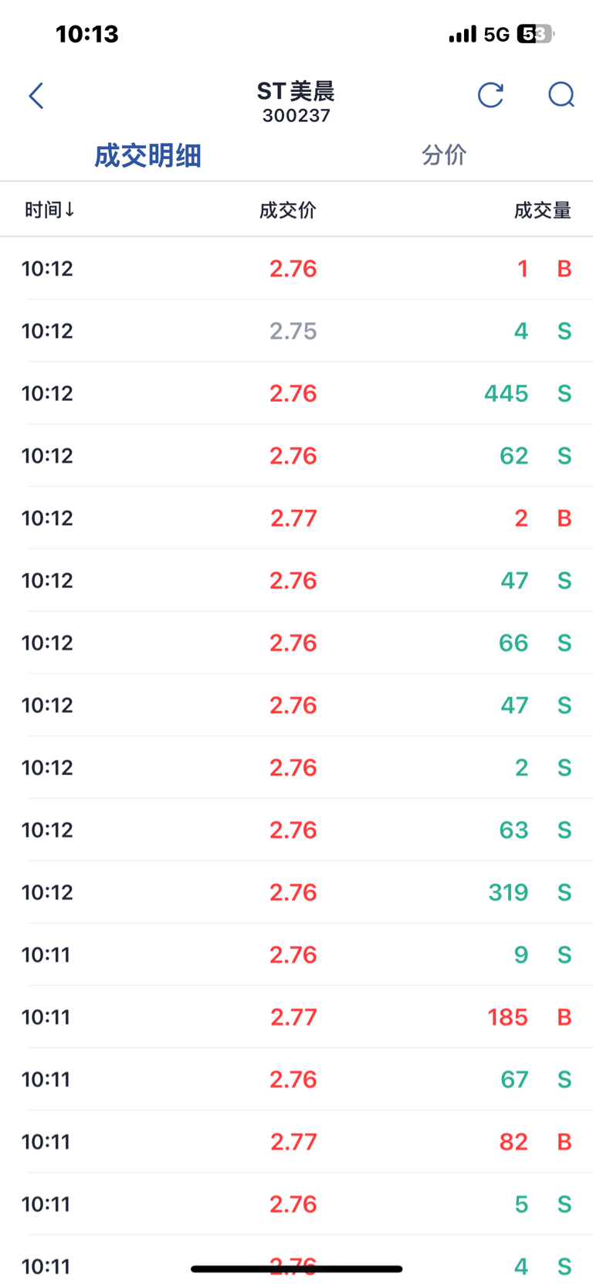Tap the battery status icon
Image resolution: width=593 pixels, height=1284 pixels.
535,35
